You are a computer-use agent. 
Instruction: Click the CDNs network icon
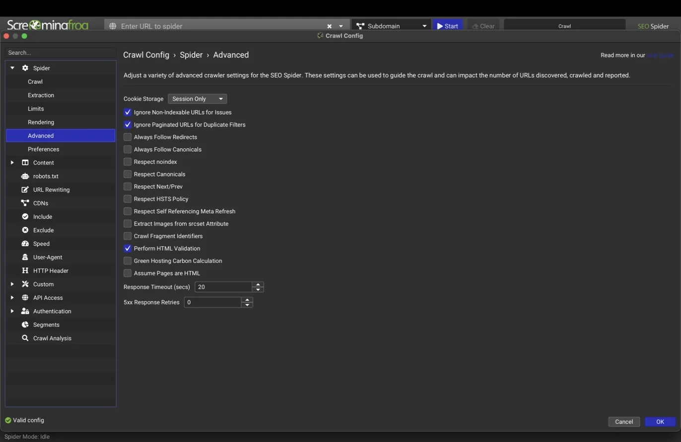point(25,203)
